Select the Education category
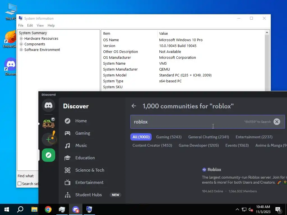The width and height of the screenshot is (287, 215). click(x=85, y=158)
